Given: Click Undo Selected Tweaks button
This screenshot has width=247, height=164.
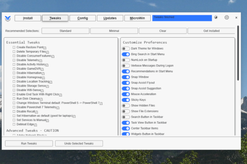Looking at the screenshot, I should [79, 143].
